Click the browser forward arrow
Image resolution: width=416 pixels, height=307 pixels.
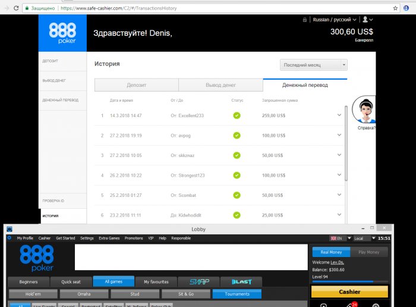[7, 8]
